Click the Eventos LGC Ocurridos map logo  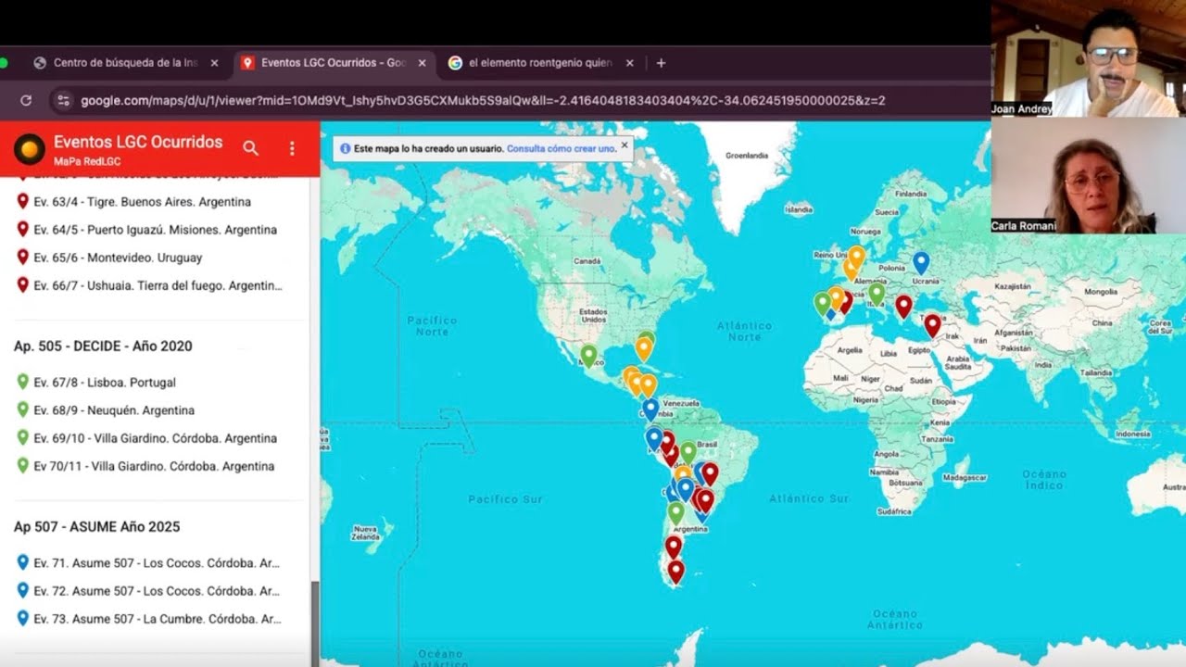point(31,148)
